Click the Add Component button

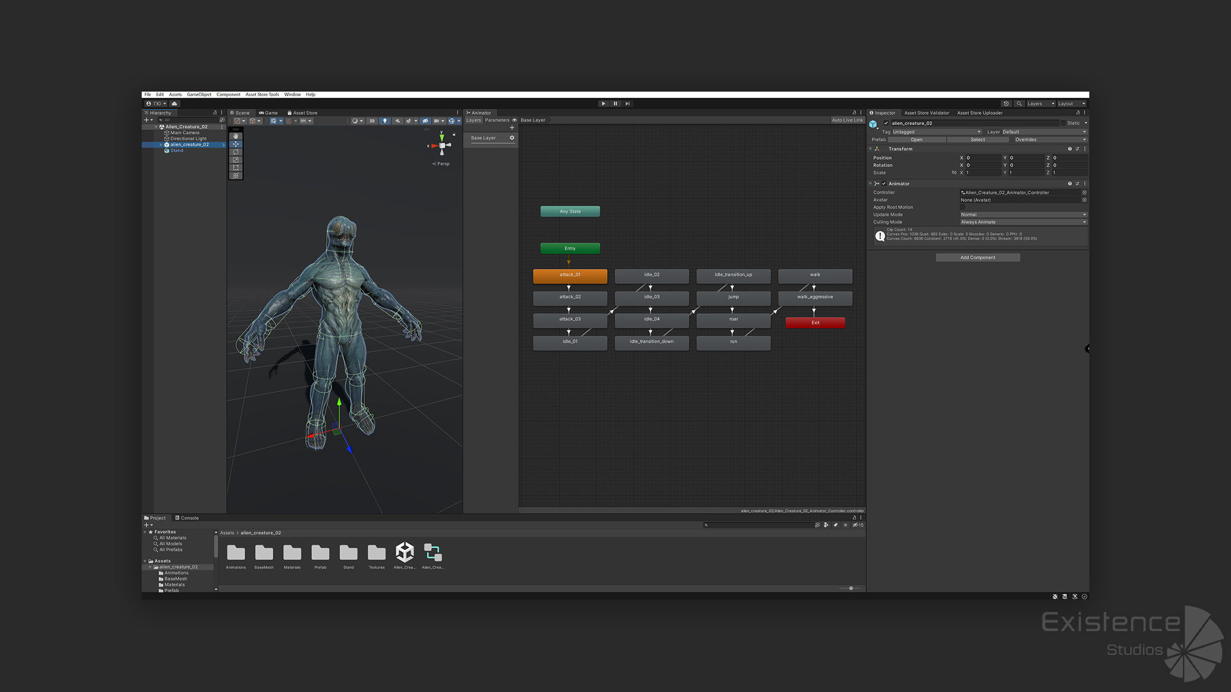977,258
